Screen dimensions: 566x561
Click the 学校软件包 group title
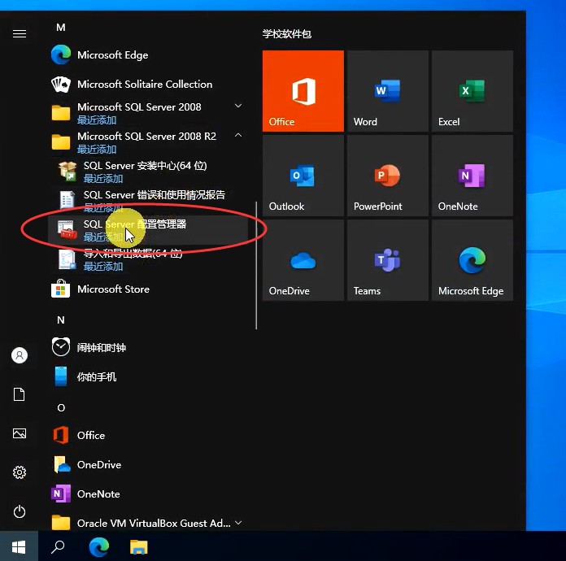pyautogui.click(x=286, y=34)
